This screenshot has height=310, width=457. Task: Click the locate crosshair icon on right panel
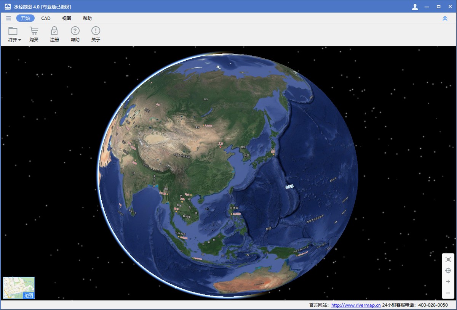coord(448,270)
